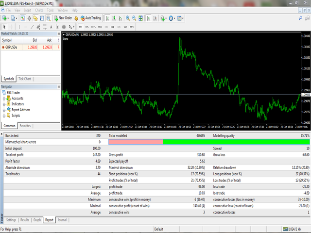Expand the Expert Advisors tree node

(x=4, y=110)
